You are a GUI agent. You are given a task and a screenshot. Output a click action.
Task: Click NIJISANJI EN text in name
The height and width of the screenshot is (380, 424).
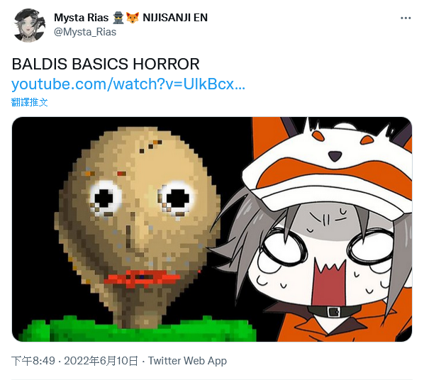click(x=175, y=18)
